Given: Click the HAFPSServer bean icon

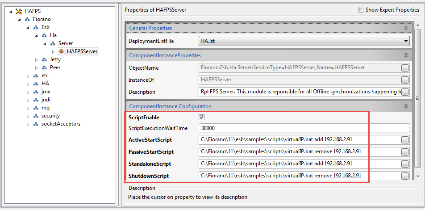Looking at the screenshot, I should (62, 51).
